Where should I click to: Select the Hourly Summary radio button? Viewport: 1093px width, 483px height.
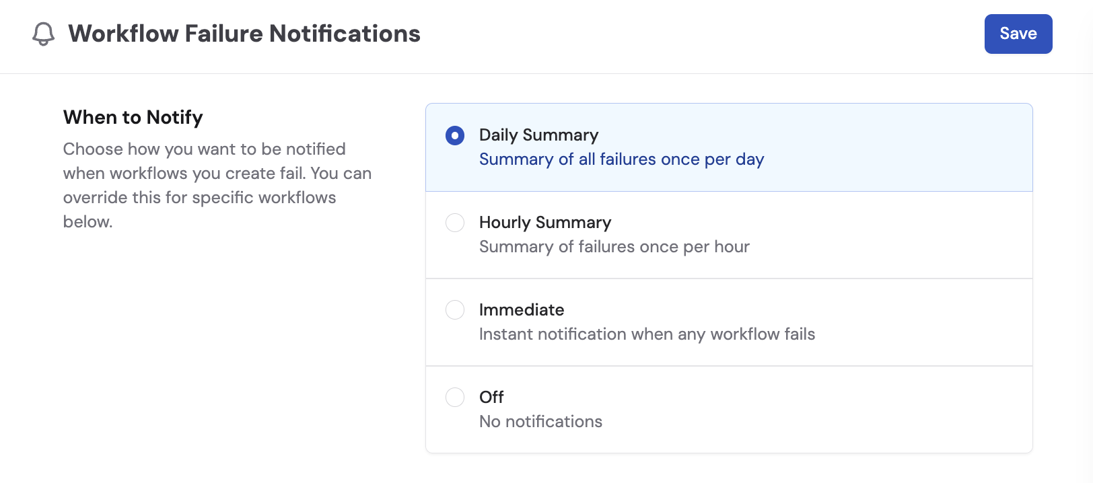pyautogui.click(x=455, y=223)
